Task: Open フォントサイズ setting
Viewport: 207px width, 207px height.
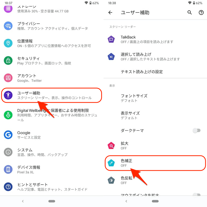Action: (x=155, y=98)
